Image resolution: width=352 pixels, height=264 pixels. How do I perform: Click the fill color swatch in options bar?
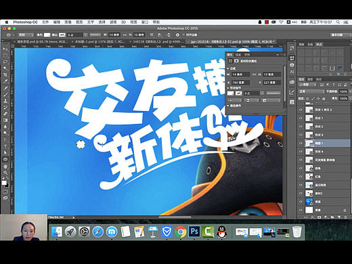click(47, 35)
